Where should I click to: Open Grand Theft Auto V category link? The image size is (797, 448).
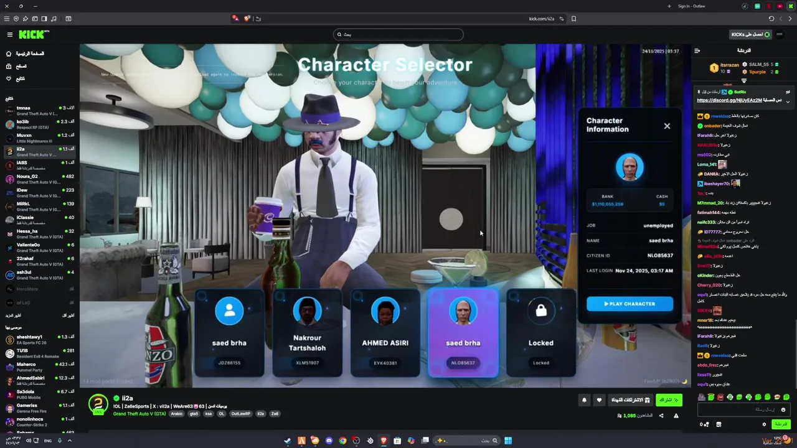pos(139,414)
